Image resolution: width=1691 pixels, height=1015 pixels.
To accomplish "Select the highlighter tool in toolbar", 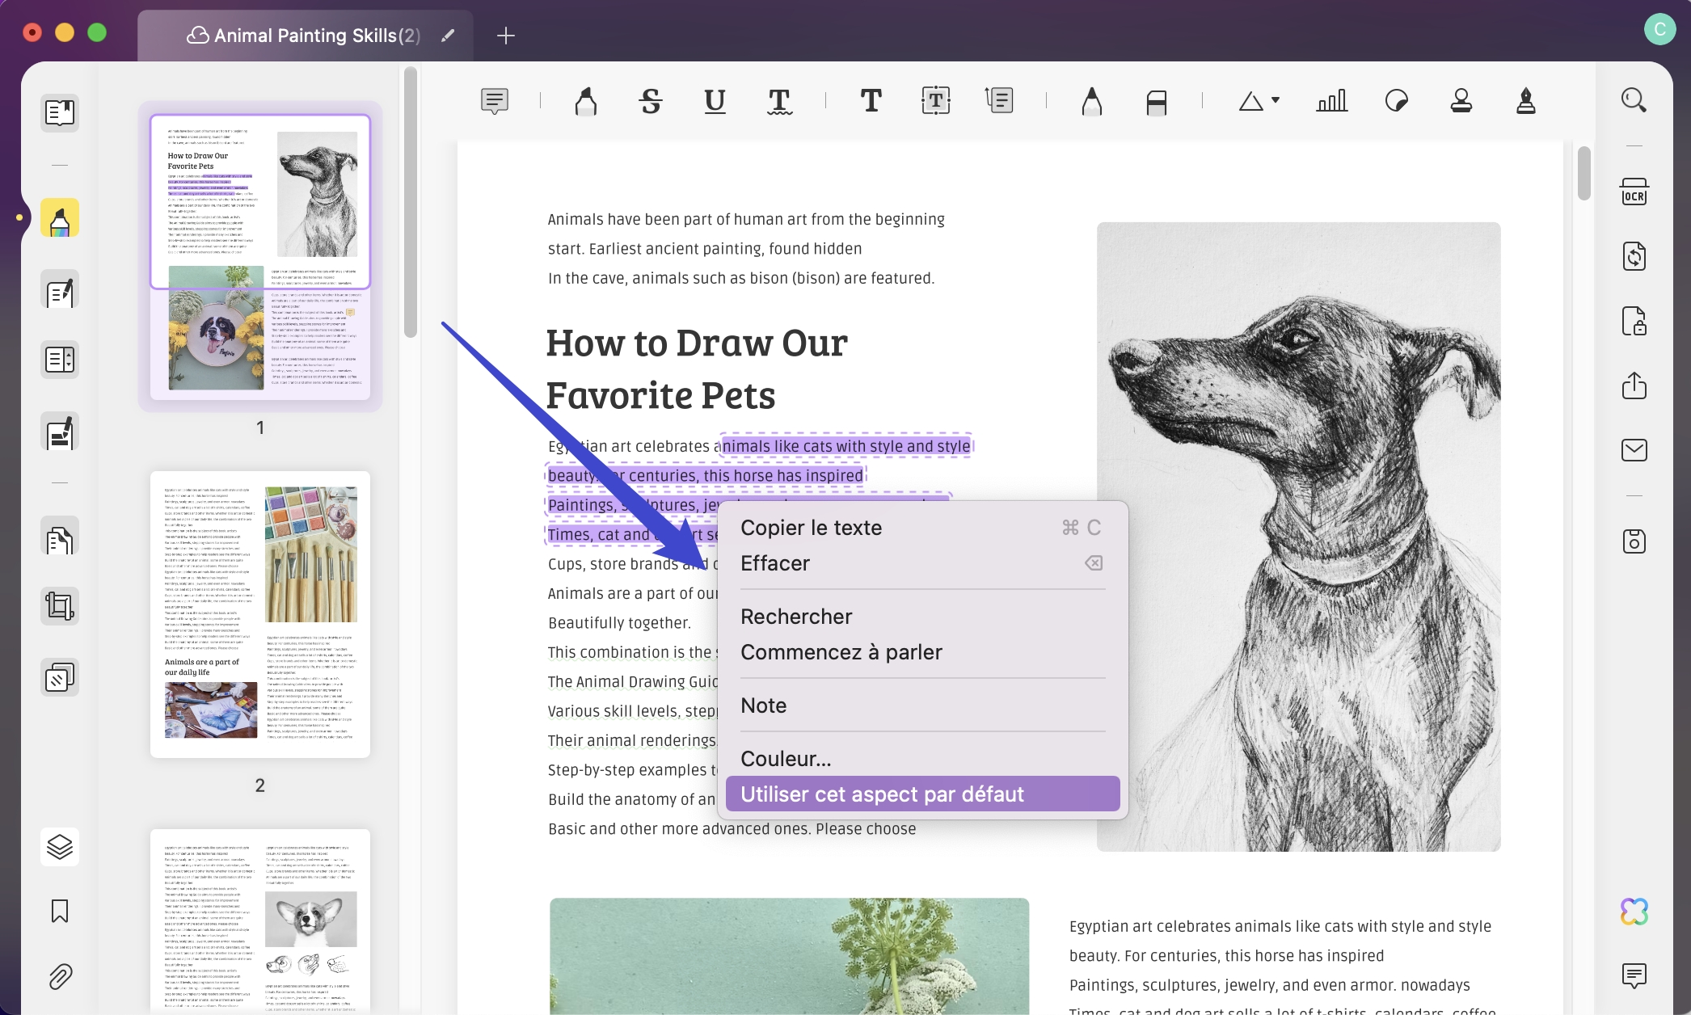I will (586, 101).
